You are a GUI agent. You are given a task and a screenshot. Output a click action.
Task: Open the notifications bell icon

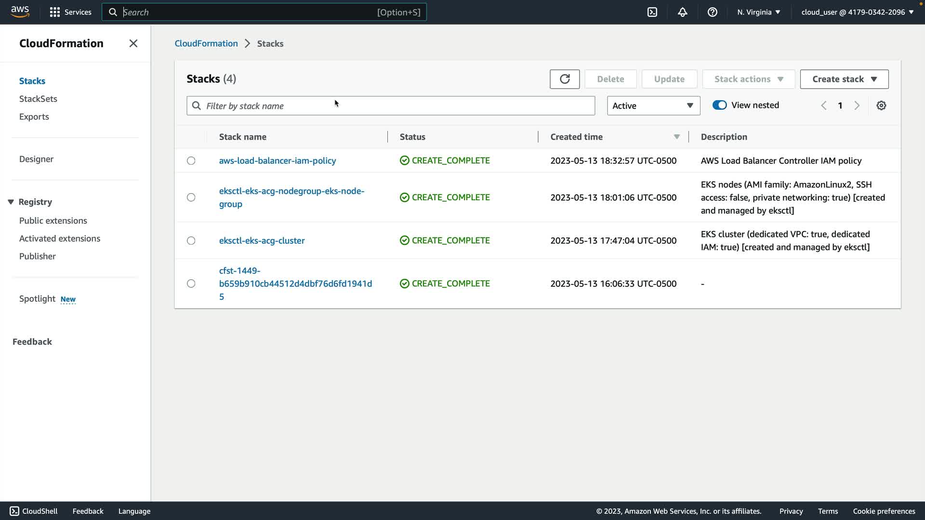point(682,12)
